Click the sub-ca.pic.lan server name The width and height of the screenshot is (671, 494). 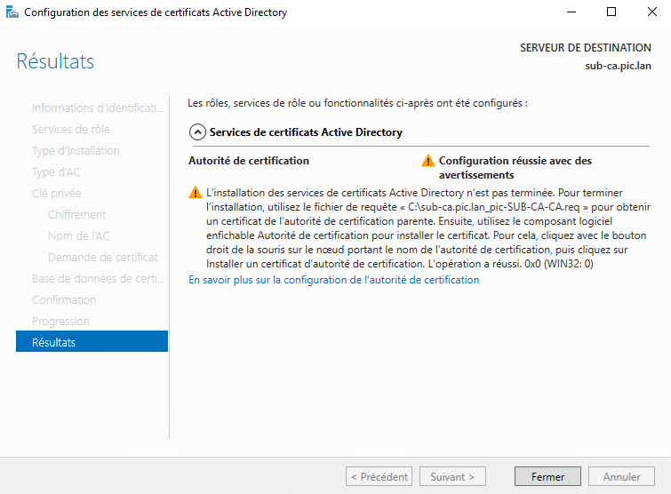pyautogui.click(x=618, y=66)
